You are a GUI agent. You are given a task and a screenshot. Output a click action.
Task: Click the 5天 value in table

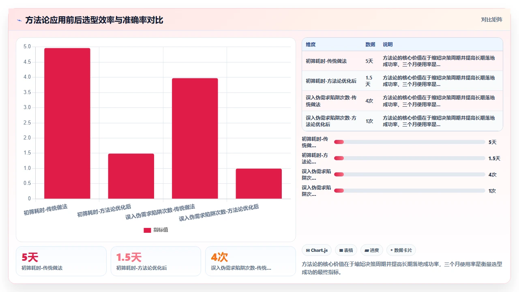click(369, 61)
